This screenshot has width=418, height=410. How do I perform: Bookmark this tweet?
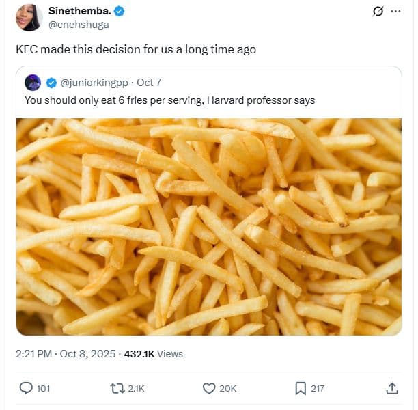point(301,388)
